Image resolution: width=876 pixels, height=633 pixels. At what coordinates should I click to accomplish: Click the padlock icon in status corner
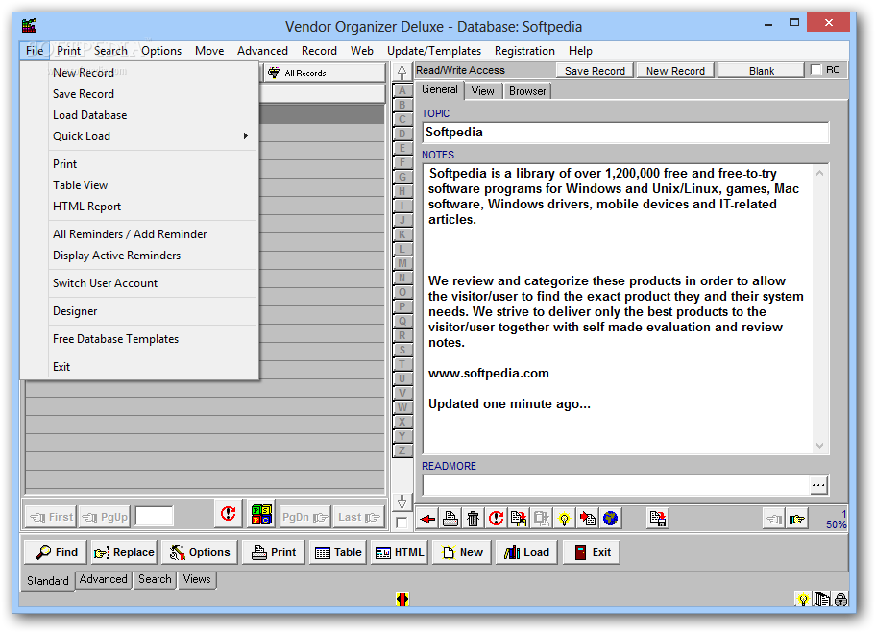[840, 599]
